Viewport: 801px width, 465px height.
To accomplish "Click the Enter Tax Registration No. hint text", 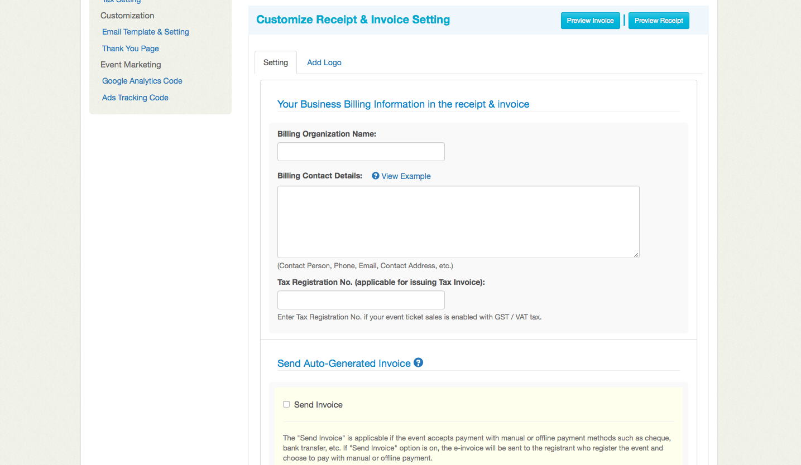I will (x=409, y=317).
